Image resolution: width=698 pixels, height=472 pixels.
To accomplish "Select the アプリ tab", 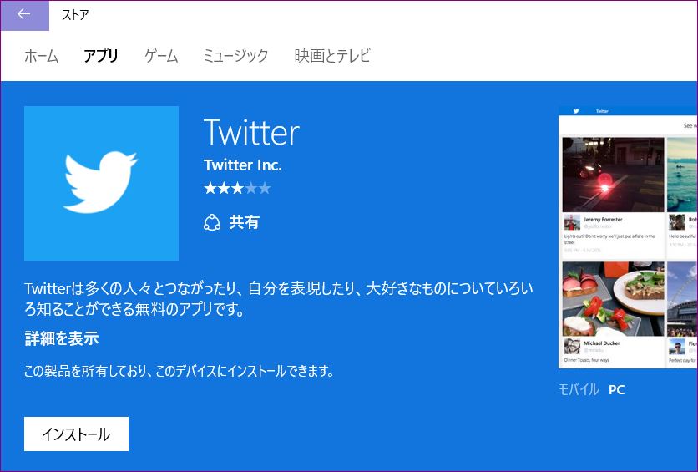I will pos(100,56).
